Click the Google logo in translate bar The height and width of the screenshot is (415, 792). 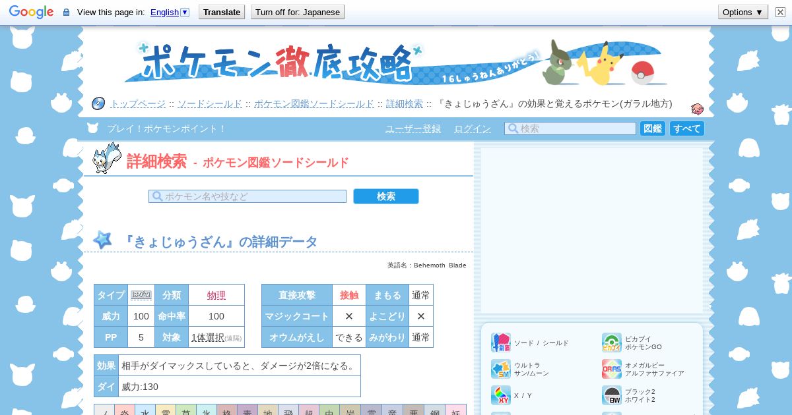click(31, 12)
